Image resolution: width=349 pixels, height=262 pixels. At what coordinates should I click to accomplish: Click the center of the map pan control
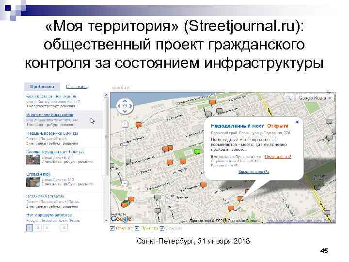tap(125, 106)
